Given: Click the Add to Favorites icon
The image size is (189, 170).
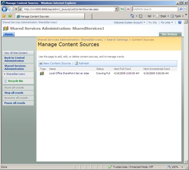Looking at the screenshot, I should coord(10,16).
